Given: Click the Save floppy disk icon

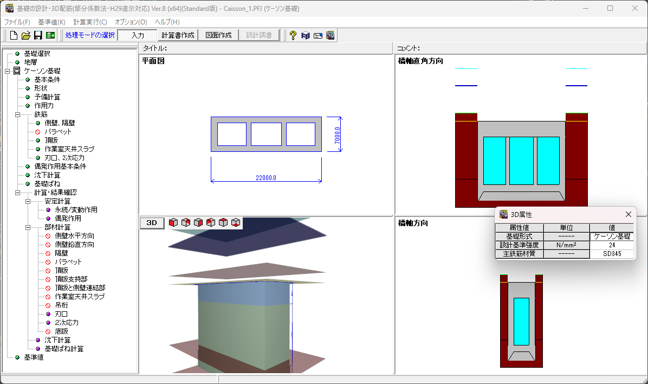Looking at the screenshot, I should pyautogui.click(x=38, y=35).
